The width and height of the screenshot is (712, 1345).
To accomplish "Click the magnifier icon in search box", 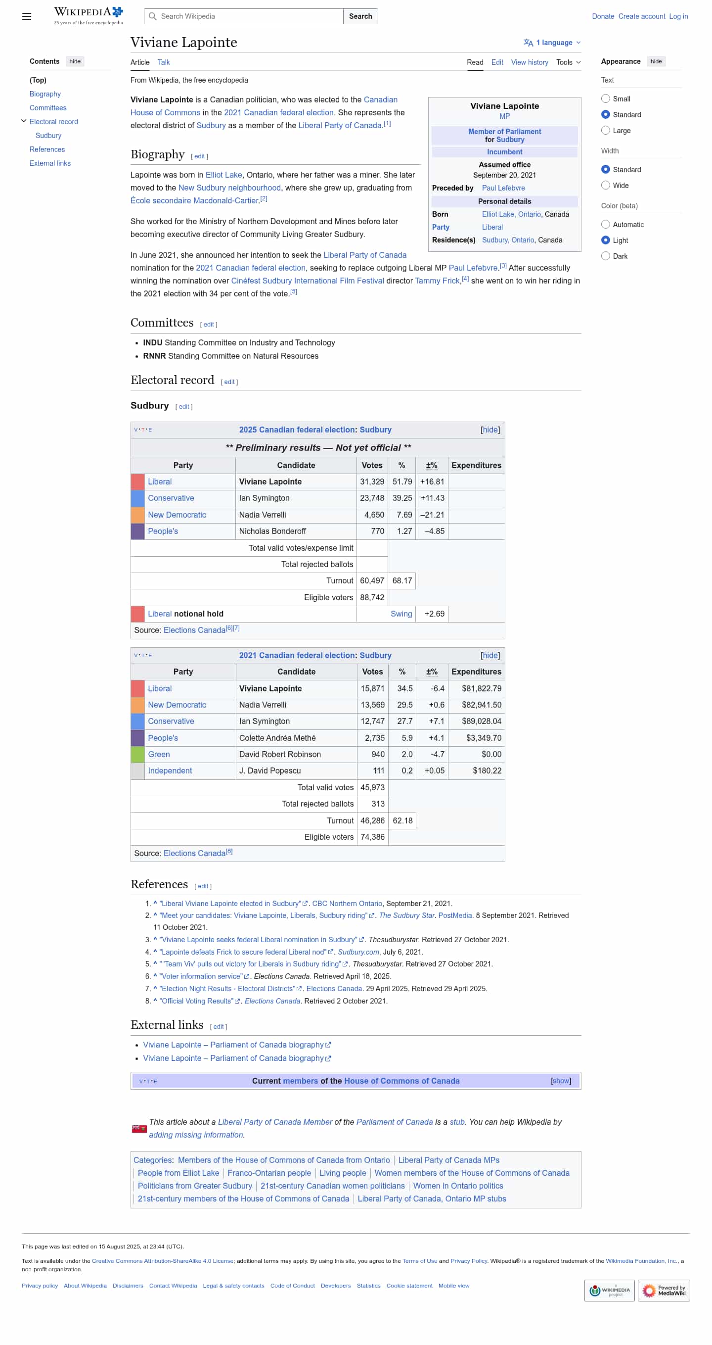I will coord(152,16).
